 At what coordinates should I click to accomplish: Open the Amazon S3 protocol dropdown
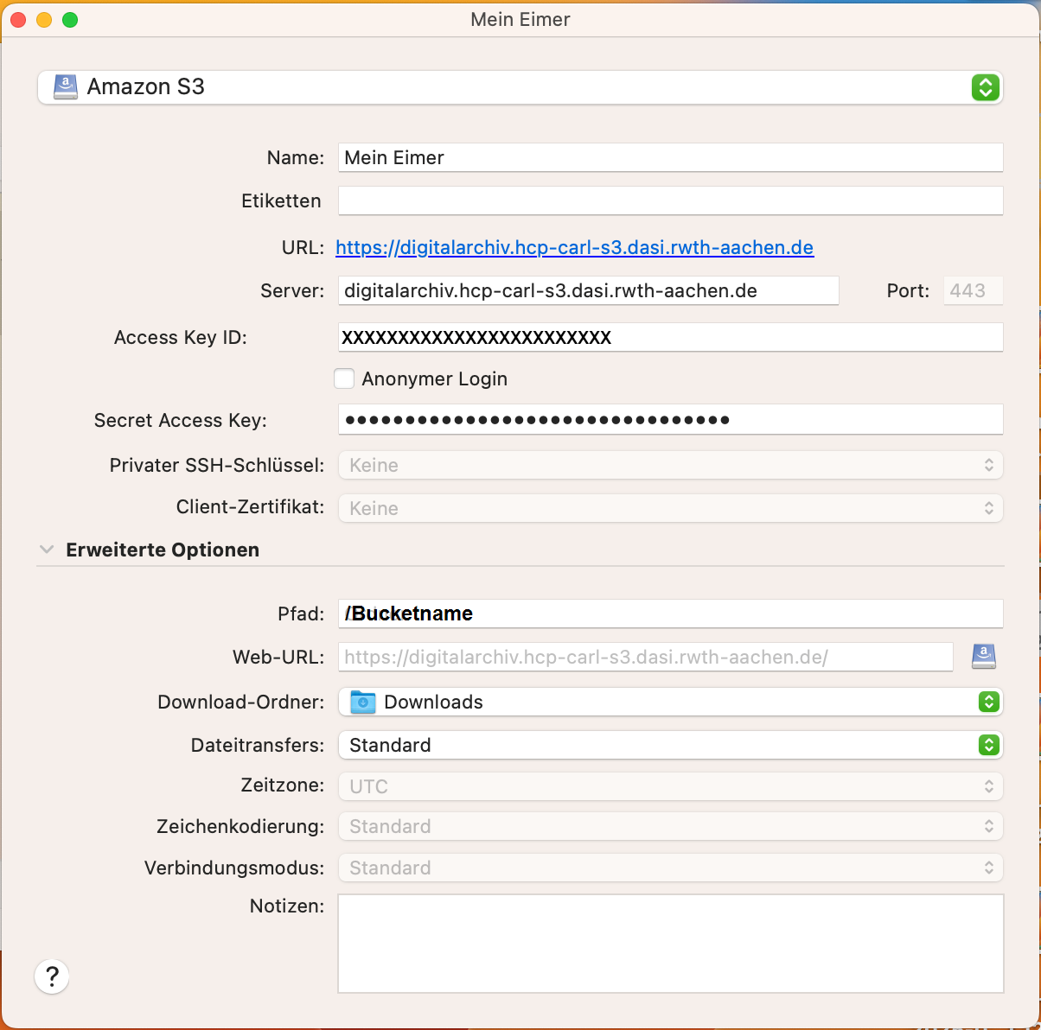pyautogui.click(x=520, y=87)
